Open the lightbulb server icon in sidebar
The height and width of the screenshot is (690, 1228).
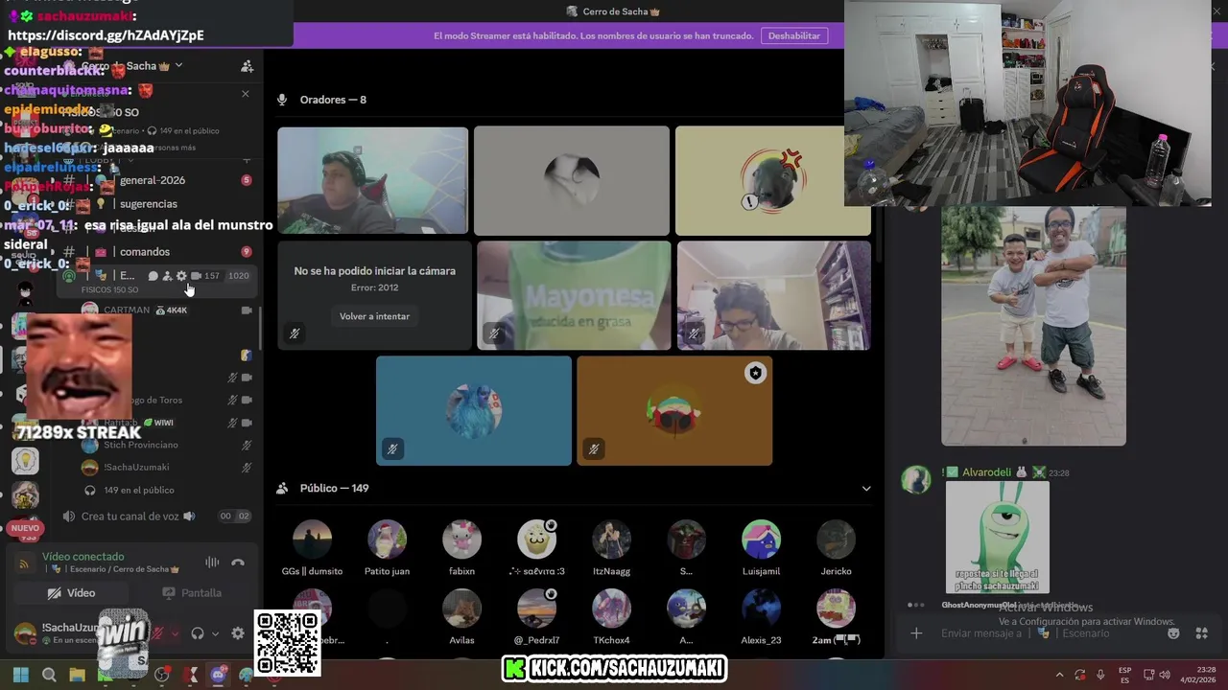pos(25,461)
